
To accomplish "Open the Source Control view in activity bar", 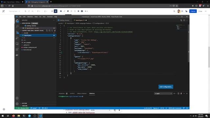I will pos(17,32).
